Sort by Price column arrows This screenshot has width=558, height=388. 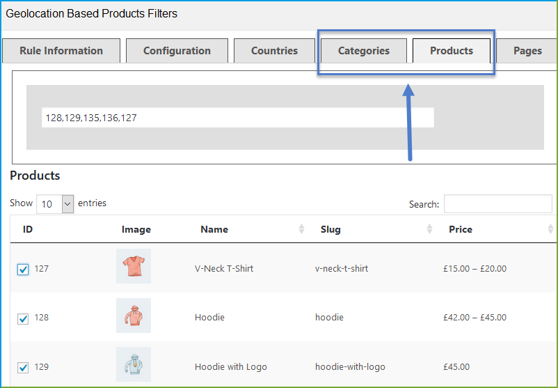pyautogui.click(x=550, y=229)
